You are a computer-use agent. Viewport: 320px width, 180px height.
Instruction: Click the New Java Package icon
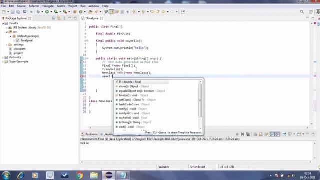pyautogui.click(x=75, y=12)
